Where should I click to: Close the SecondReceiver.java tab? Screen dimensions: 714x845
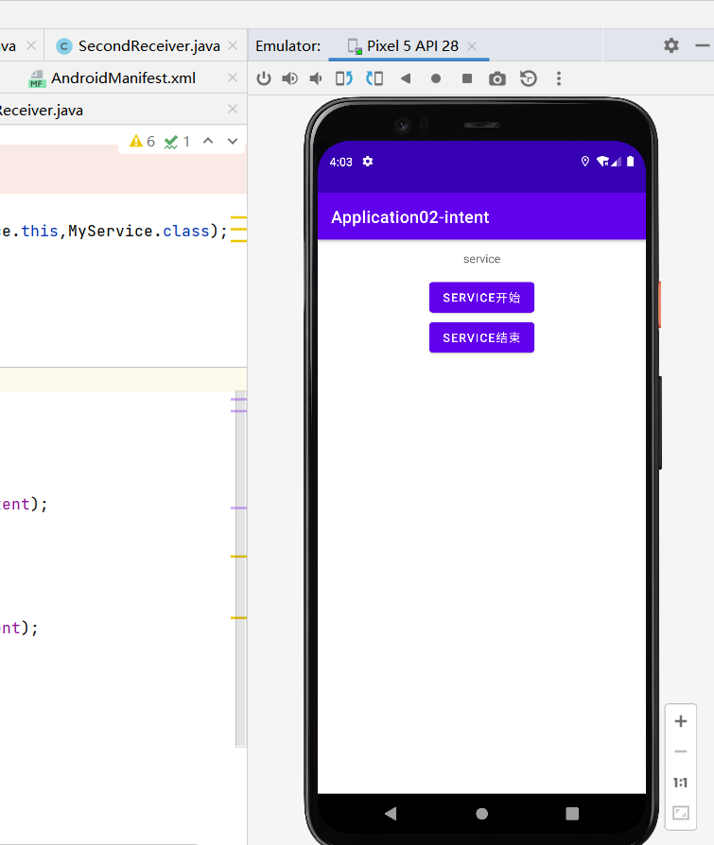coord(233,45)
